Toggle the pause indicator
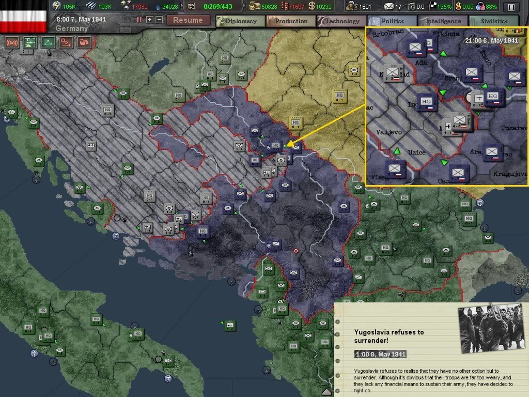 pyautogui.click(x=139, y=20)
